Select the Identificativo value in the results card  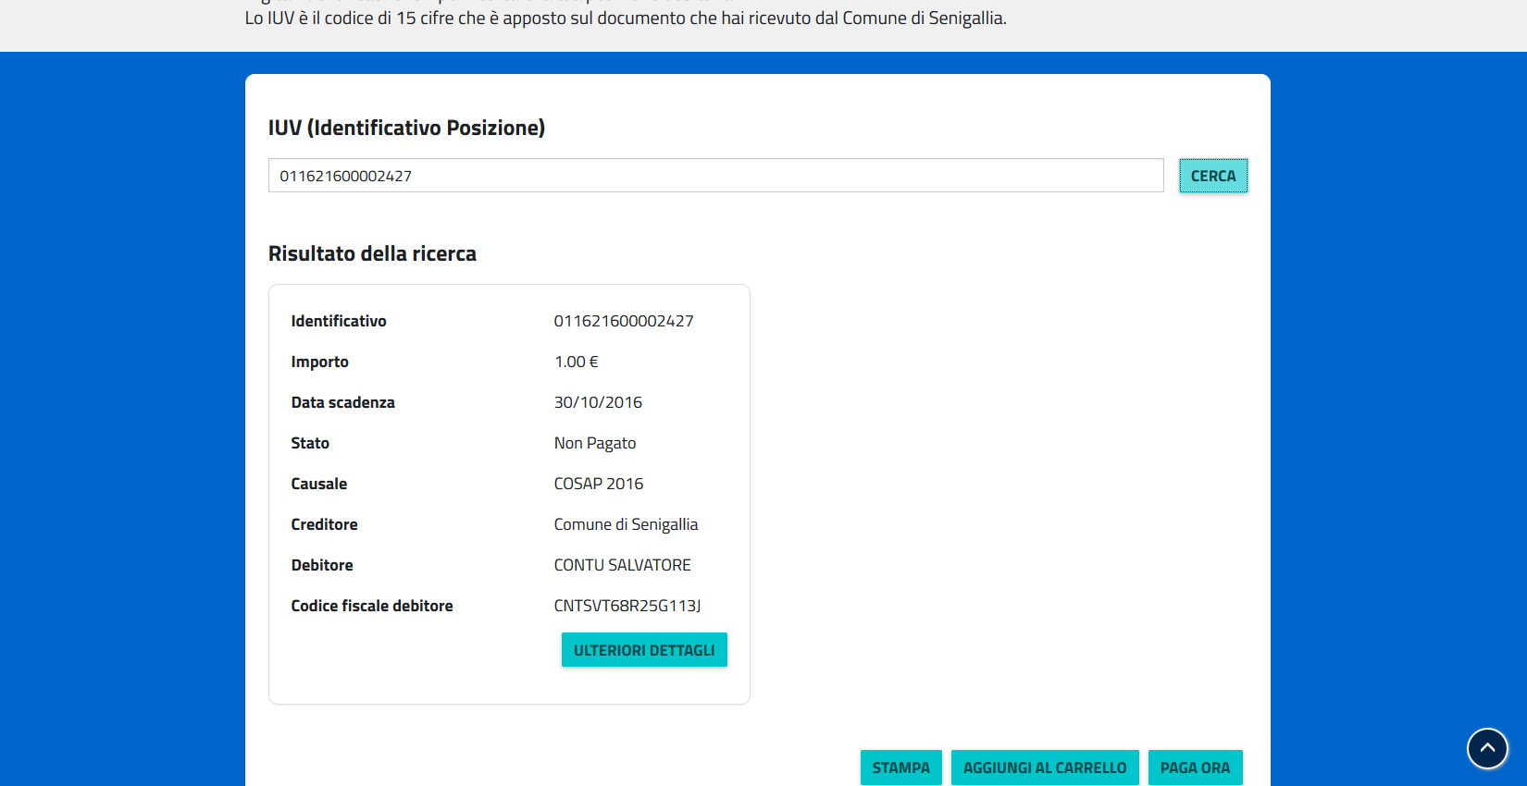click(624, 321)
